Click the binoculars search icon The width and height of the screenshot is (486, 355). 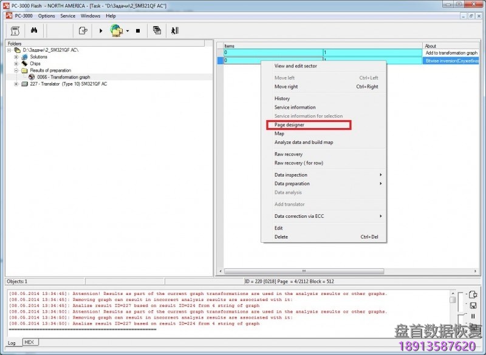click(x=35, y=30)
